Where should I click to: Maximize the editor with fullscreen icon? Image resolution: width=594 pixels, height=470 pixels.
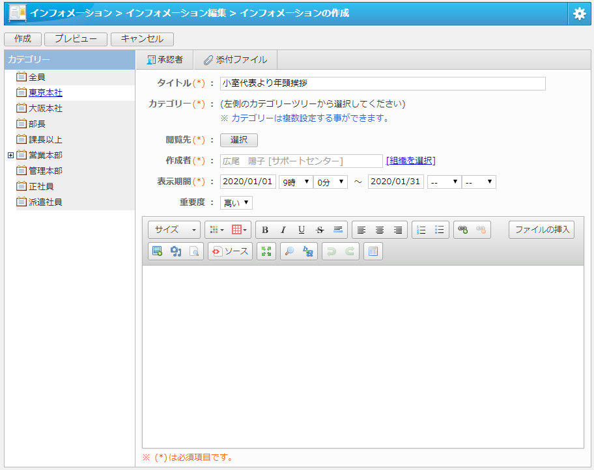[x=266, y=252]
